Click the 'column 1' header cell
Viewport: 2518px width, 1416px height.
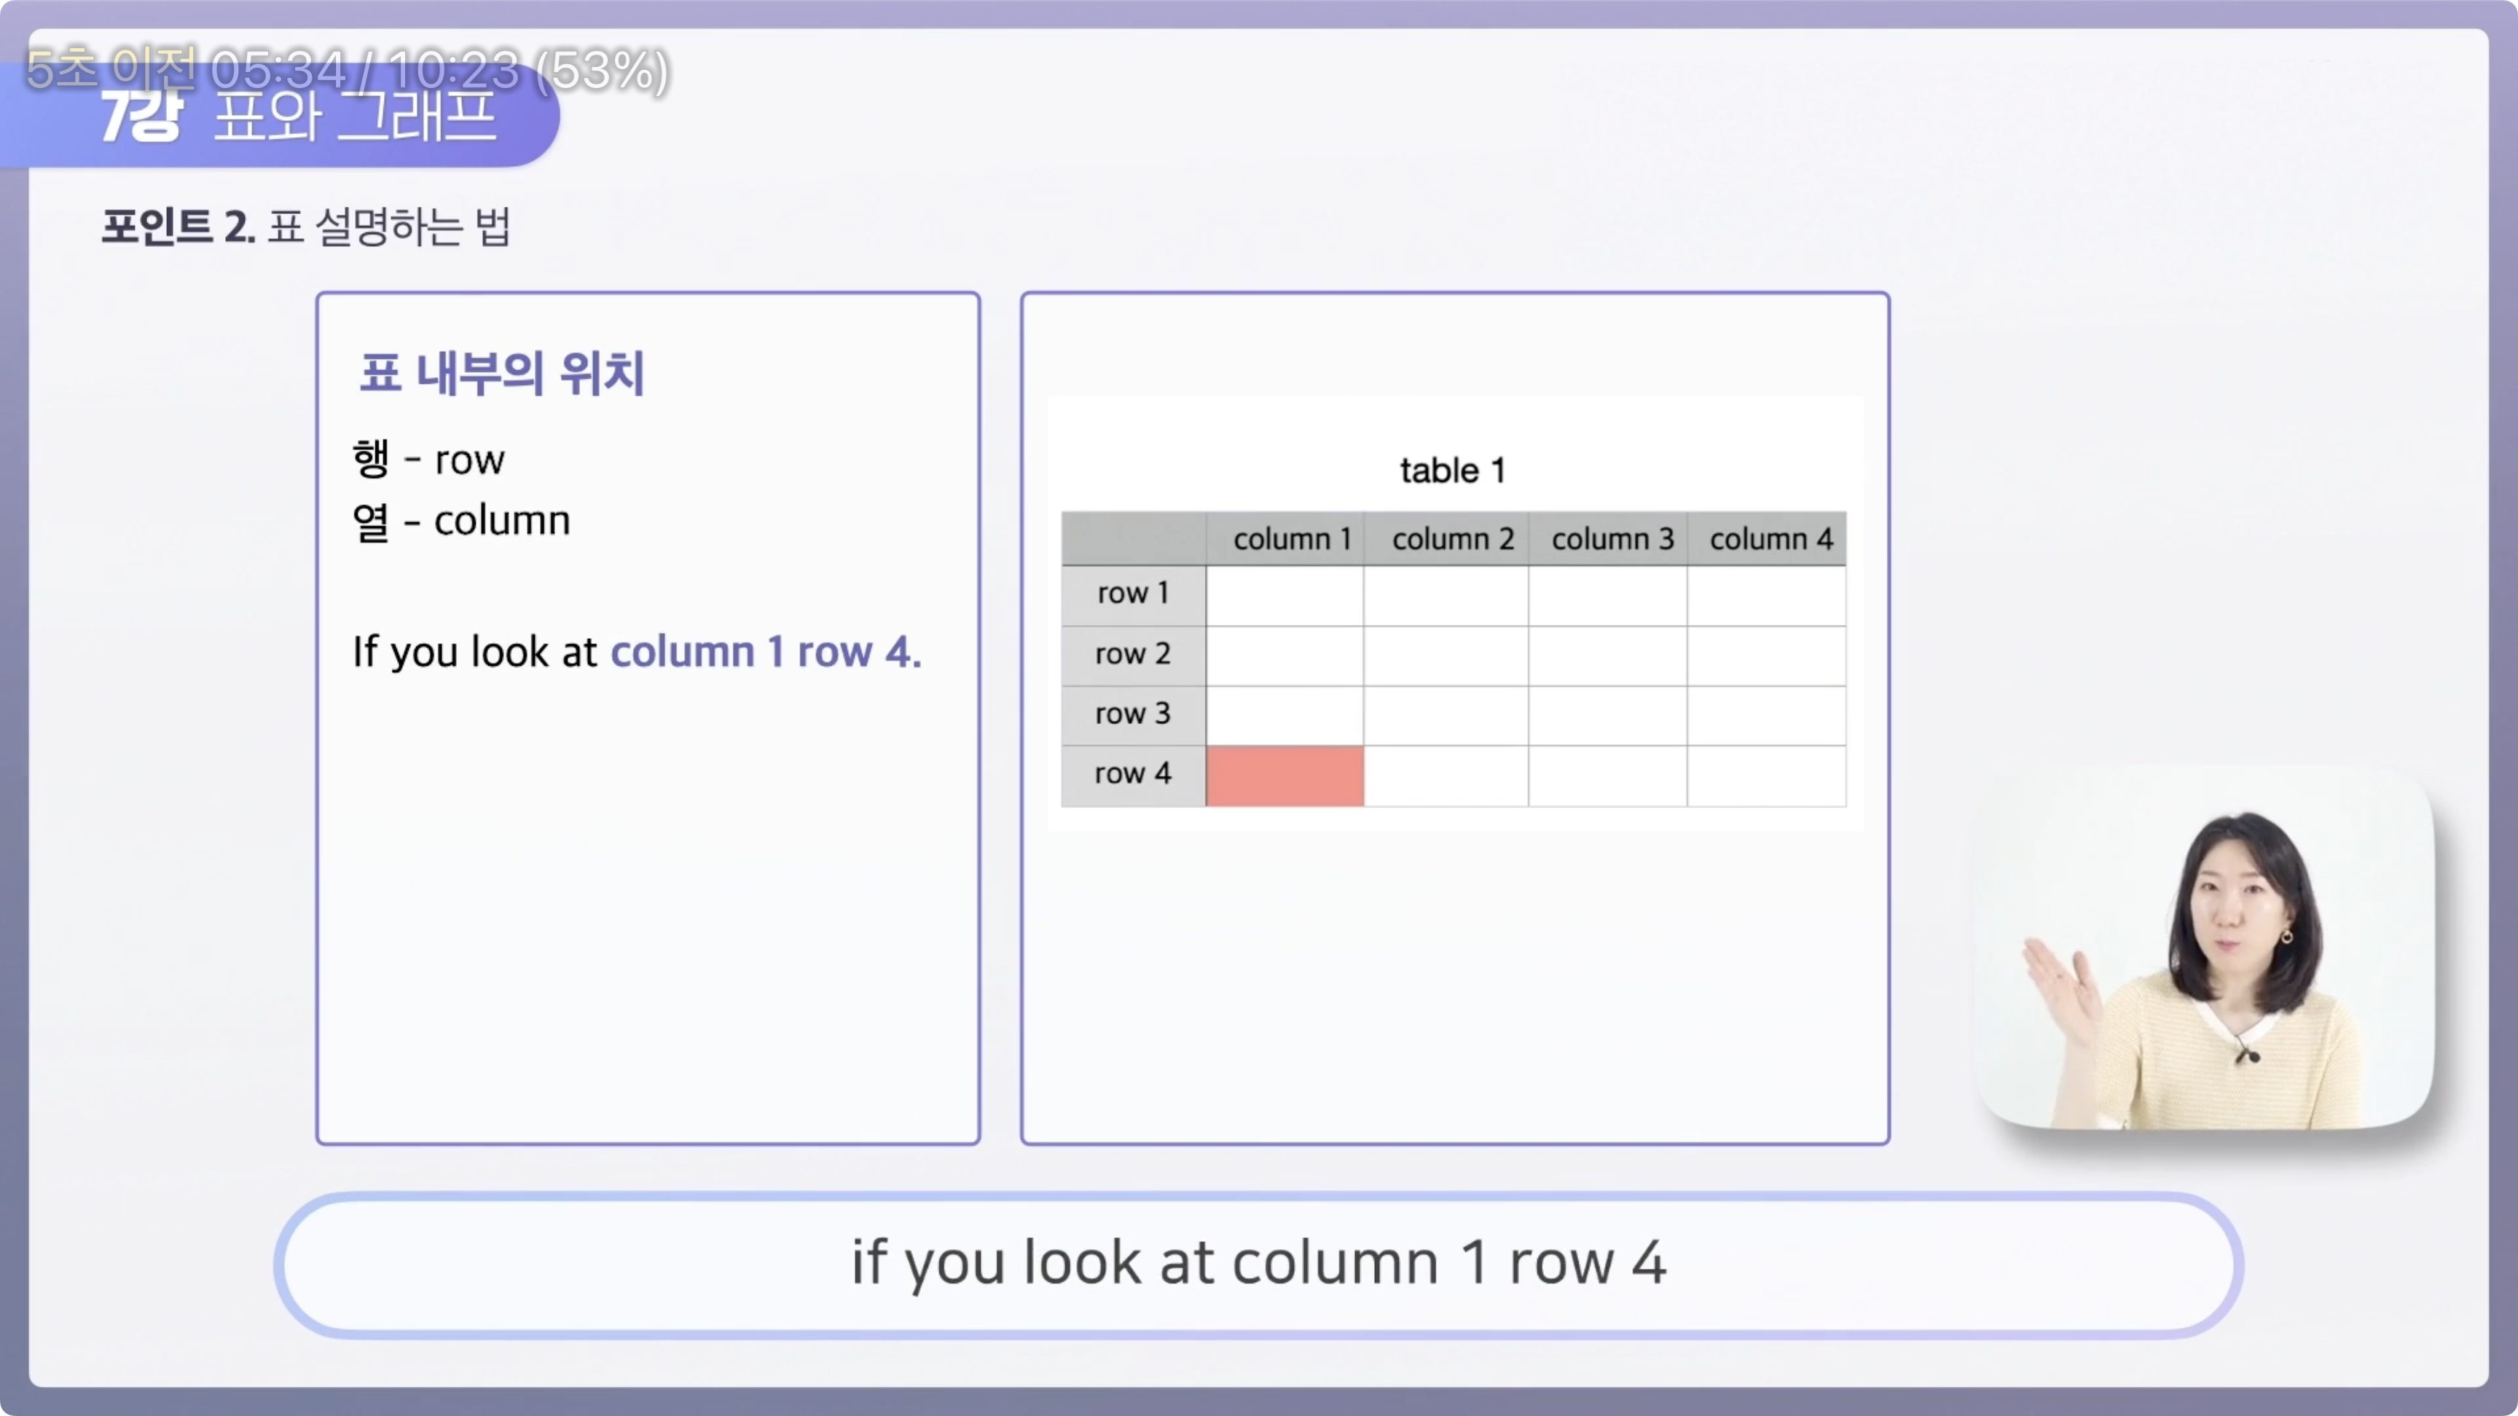click(x=1290, y=538)
